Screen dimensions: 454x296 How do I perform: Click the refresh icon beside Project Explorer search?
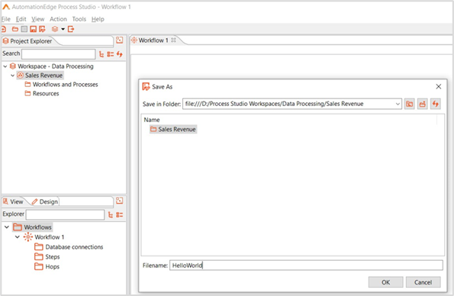point(120,54)
